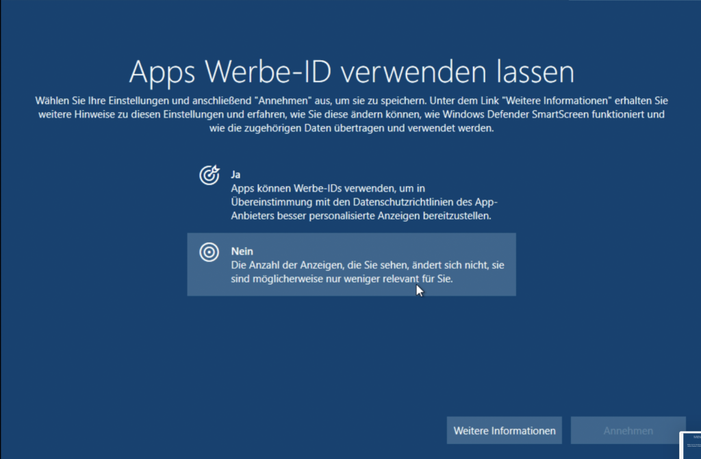The height and width of the screenshot is (459, 701).
Task: Click the target-with-arrow icon beside Ja
Action: coord(209,175)
